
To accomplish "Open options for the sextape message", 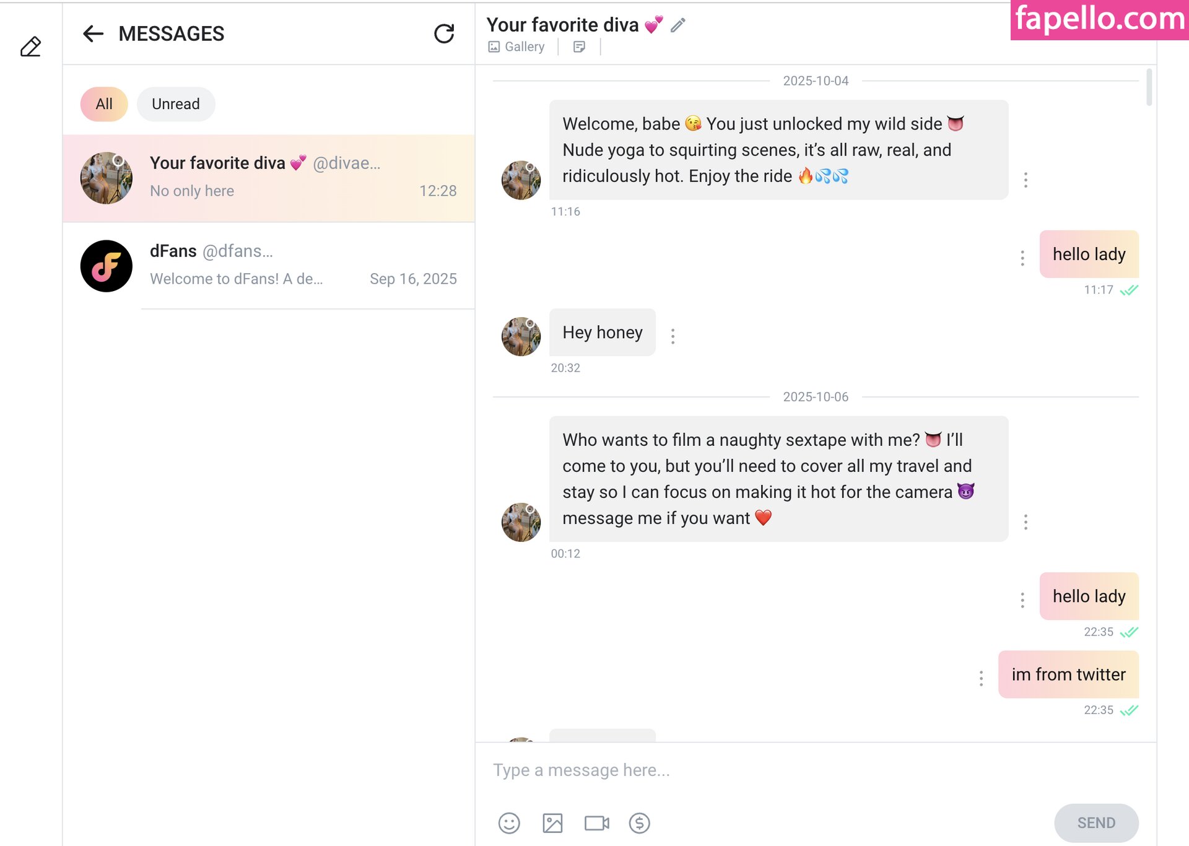I will point(1026,522).
